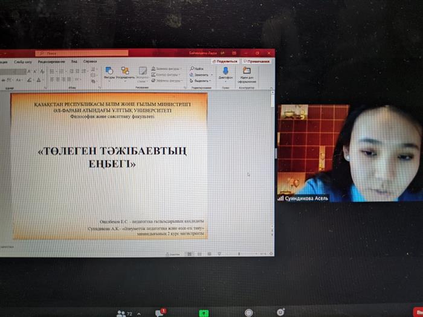The width and height of the screenshot is (423, 317).
Task: Click the Поделиться (Share) button
Action: point(227,61)
